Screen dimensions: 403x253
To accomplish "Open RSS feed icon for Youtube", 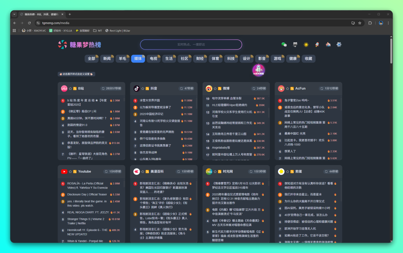I will click(x=75, y=172).
